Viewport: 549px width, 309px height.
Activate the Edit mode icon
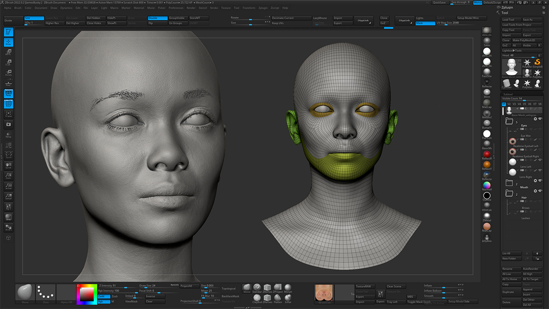coord(8,32)
